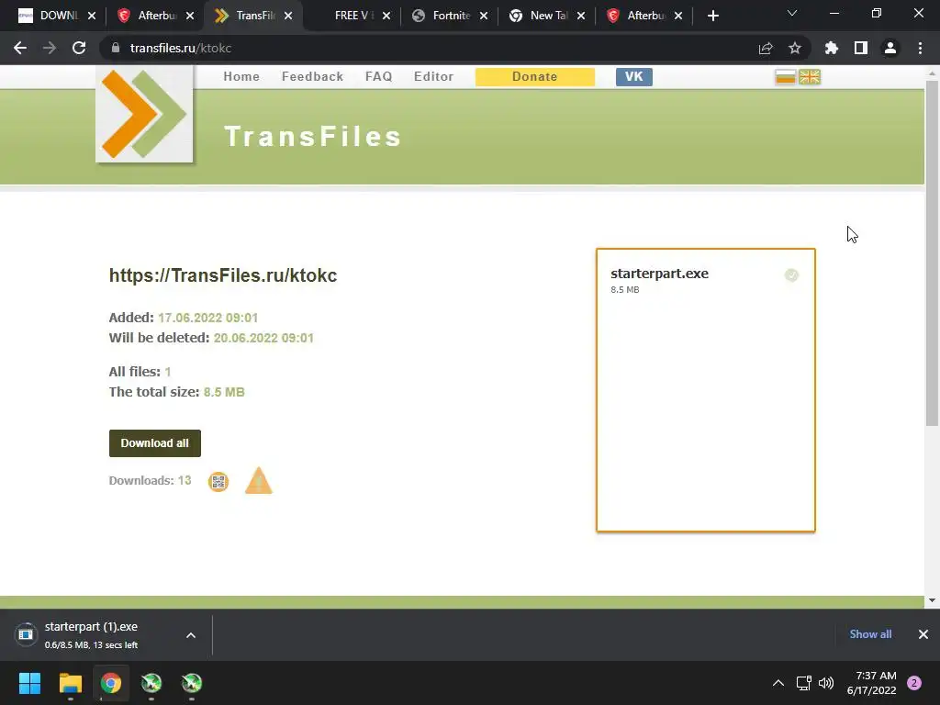Click the orange warning triangle icon
The image size is (940, 705).
[x=258, y=481]
